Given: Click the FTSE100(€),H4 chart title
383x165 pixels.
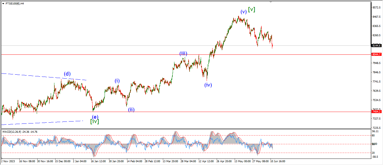Looking at the screenshot, I should click(15, 4).
